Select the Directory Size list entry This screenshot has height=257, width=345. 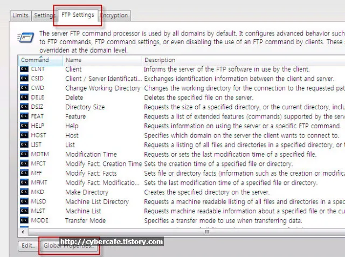[x=85, y=107]
